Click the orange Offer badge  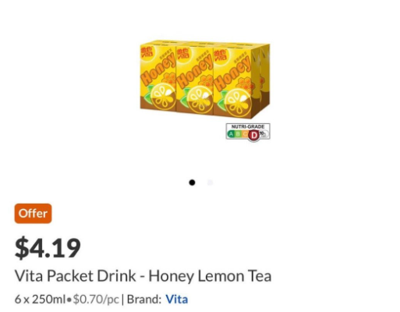(x=33, y=214)
